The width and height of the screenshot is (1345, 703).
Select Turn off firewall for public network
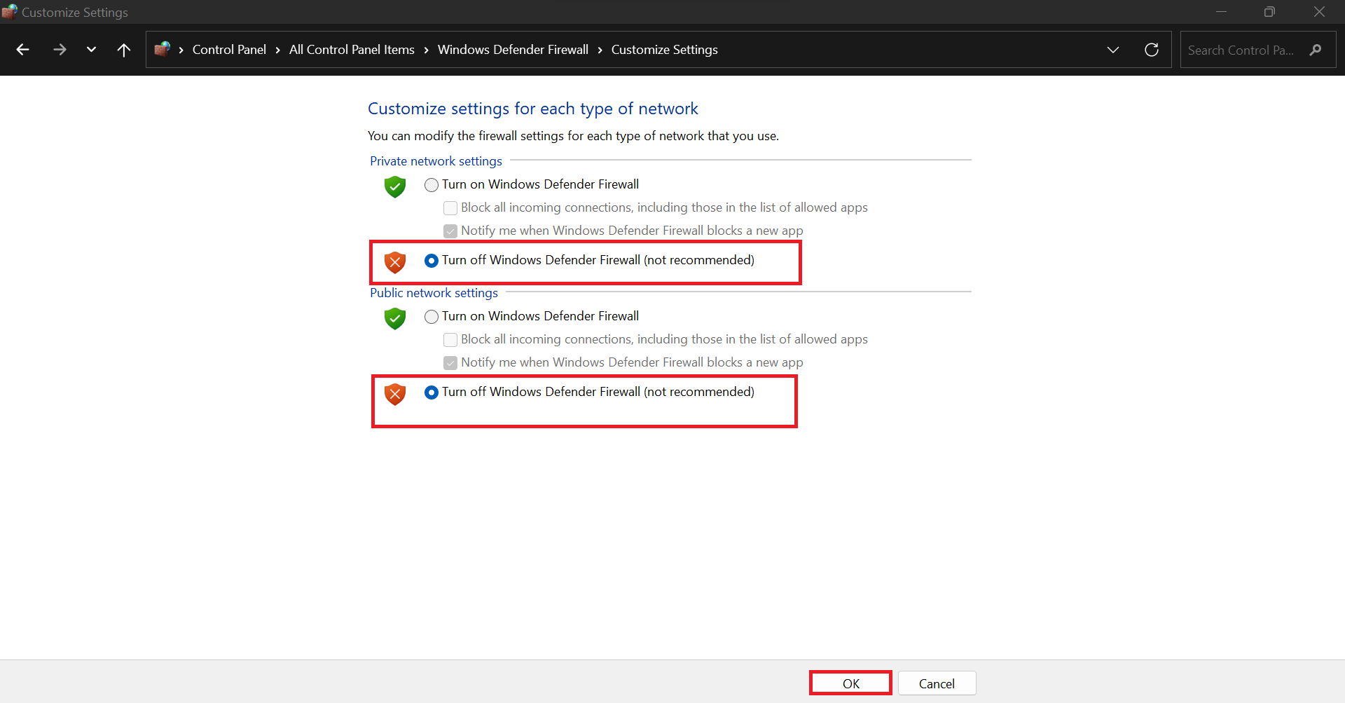tap(432, 392)
